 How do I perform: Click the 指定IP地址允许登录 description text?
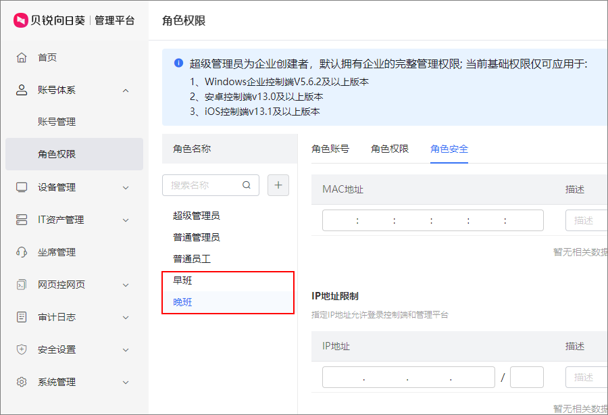click(x=380, y=314)
